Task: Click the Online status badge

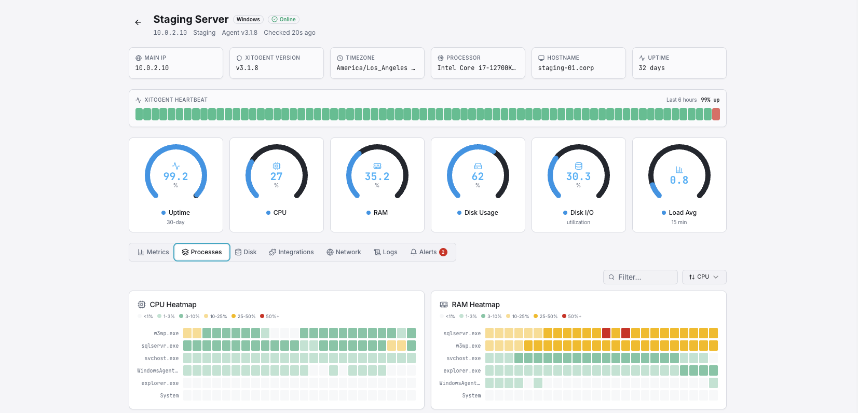Action: 284,19
